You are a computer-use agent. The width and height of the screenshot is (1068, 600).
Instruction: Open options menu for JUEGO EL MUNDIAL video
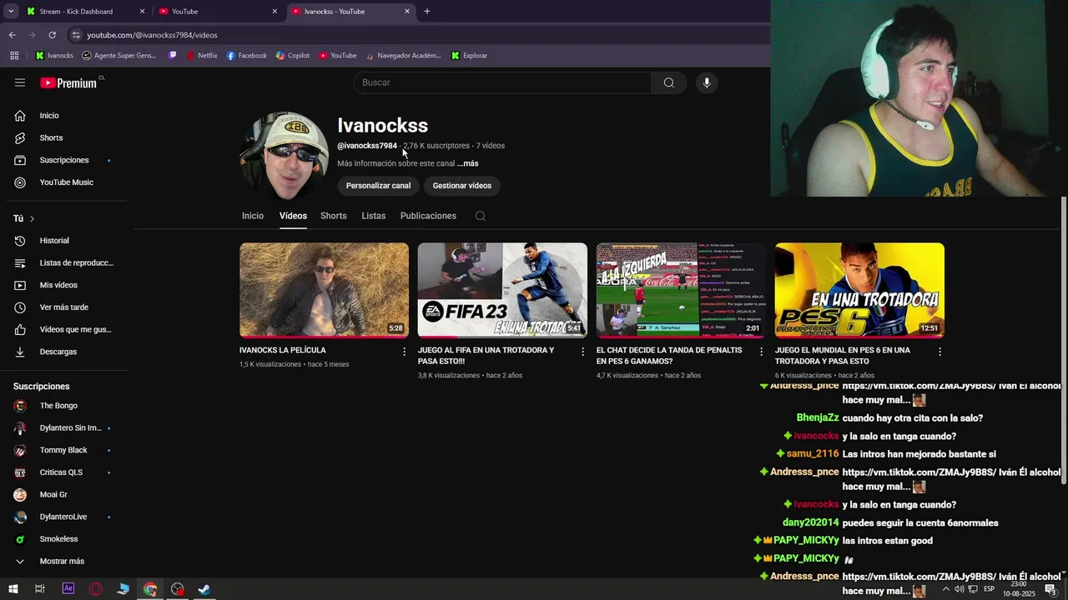coord(940,352)
